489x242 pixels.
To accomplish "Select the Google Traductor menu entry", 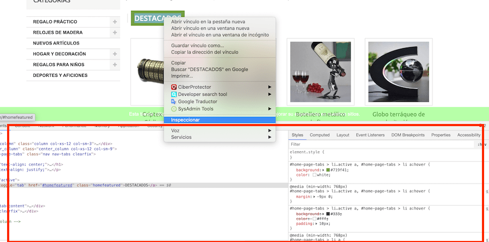I will 197,102.
